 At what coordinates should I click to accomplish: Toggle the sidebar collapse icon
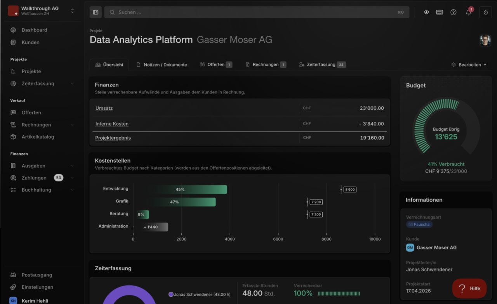click(x=96, y=12)
